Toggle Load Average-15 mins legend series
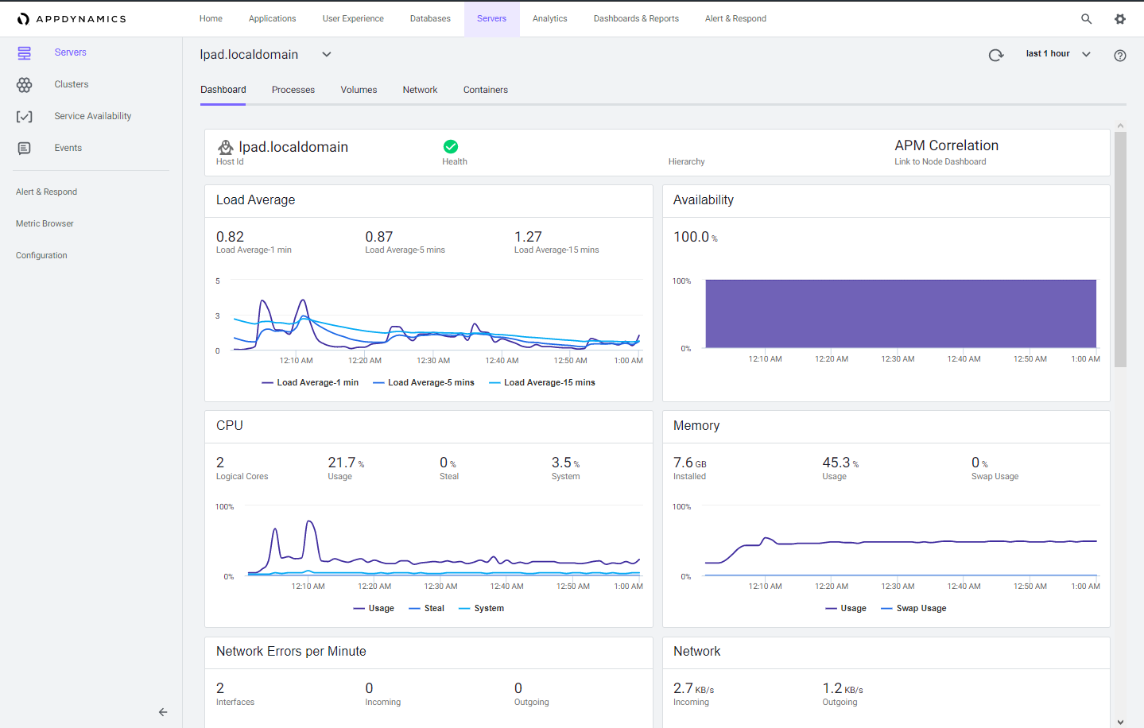 (x=542, y=382)
